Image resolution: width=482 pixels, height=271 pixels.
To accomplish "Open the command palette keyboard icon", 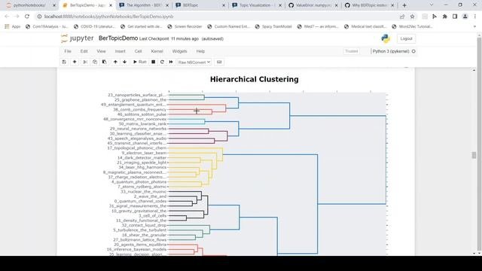I will 219,62.
